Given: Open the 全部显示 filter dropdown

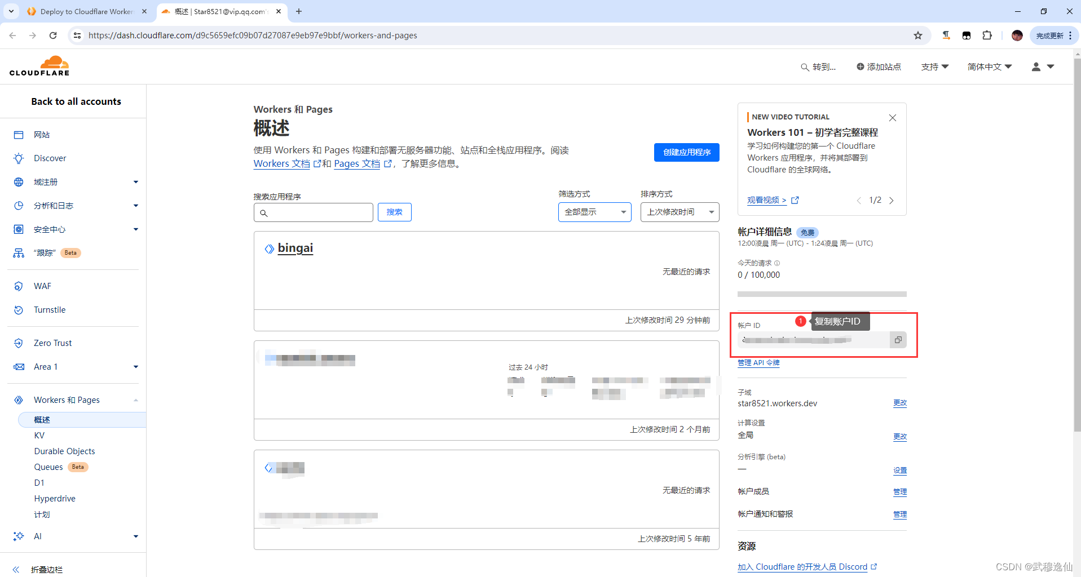Looking at the screenshot, I should tap(594, 212).
